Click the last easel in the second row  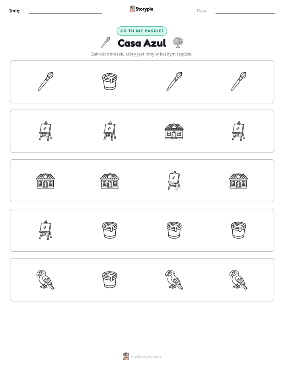[238, 131]
